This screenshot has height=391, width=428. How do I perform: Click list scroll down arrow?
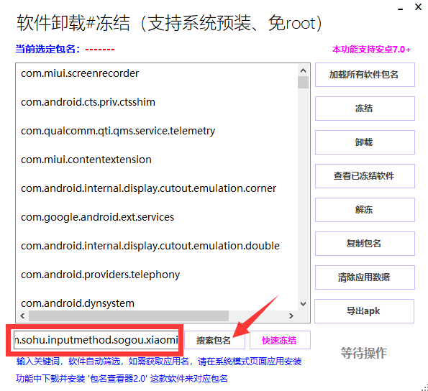point(303,304)
